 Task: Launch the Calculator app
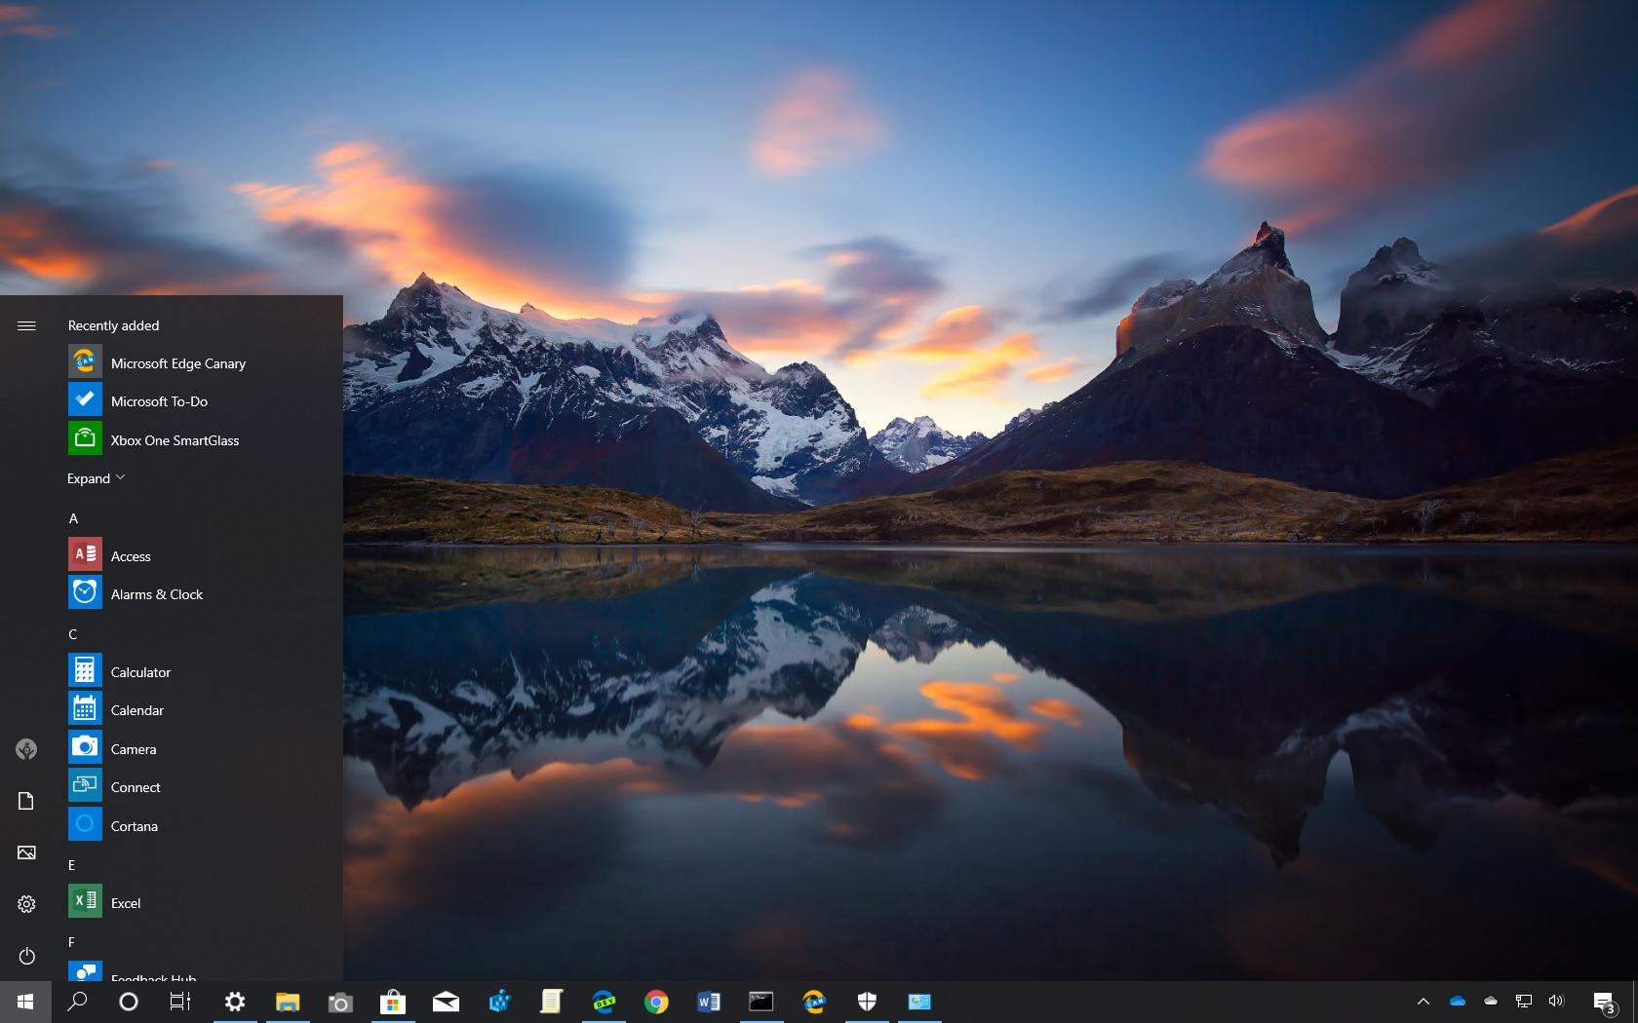tap(141, 671)
